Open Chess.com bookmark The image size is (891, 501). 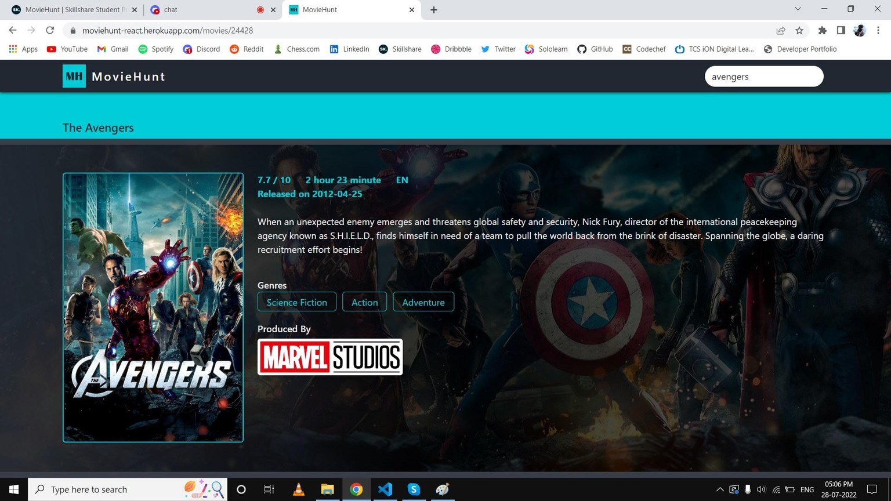(296, 49)
